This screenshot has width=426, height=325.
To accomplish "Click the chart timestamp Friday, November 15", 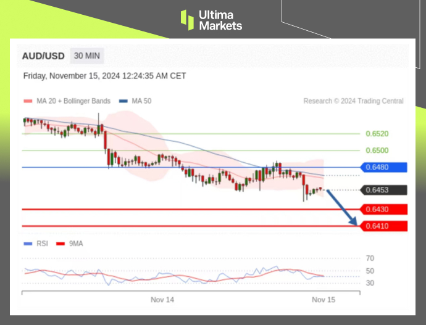I will [x=104, y=76].
